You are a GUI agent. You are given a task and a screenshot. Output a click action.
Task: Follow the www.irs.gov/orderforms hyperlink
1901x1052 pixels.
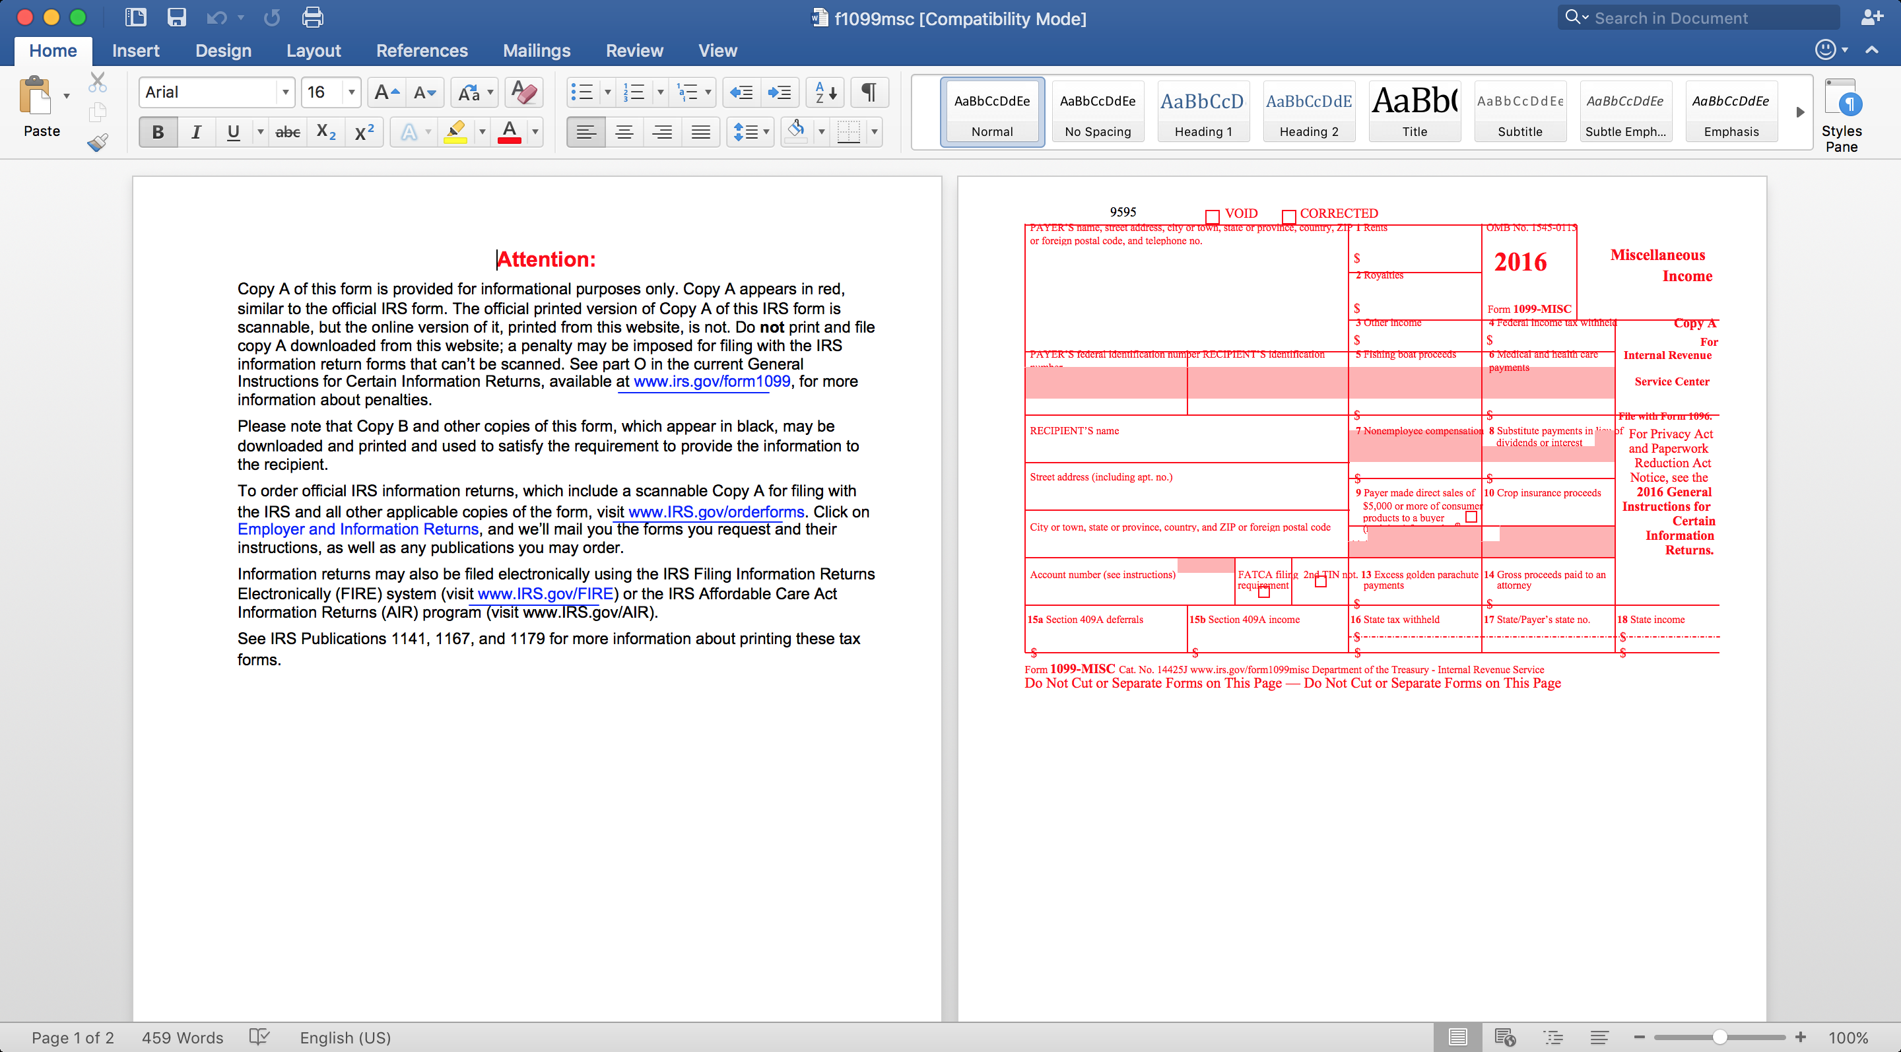pyautogui.click(x=714, y=511)
